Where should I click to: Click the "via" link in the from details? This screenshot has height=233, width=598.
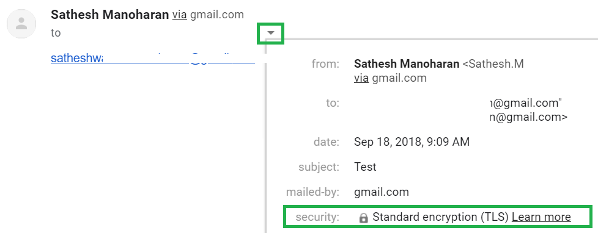(x=361, y=78)
